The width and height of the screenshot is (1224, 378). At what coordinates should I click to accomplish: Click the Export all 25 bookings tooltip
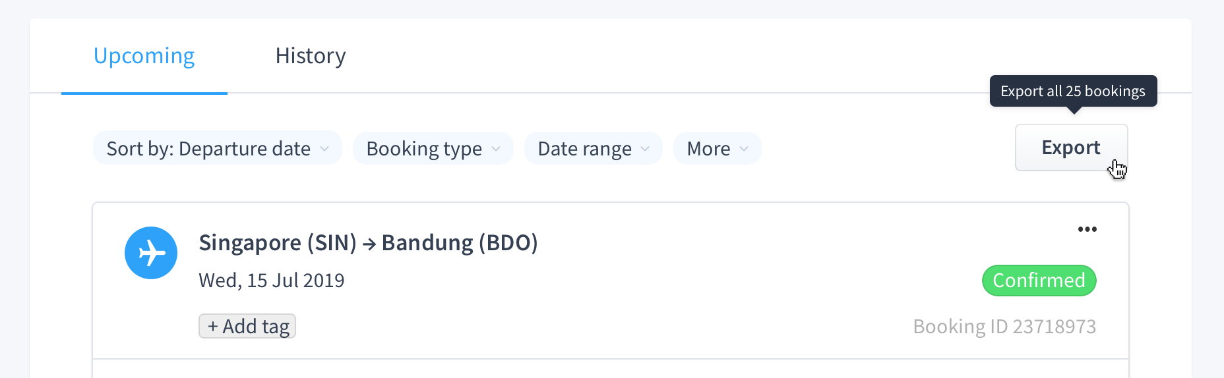[x=1073, y=91]
